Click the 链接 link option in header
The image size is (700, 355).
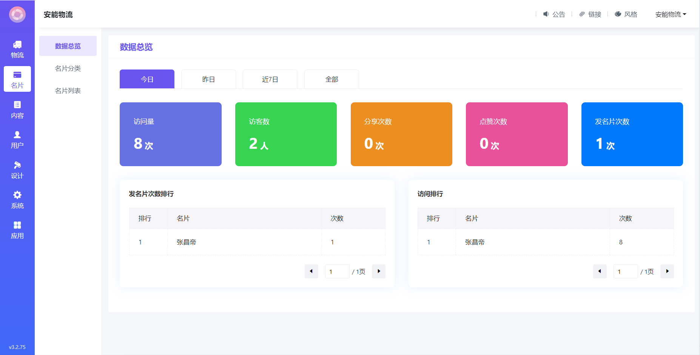pyautogui.click(x=590, y=14)
